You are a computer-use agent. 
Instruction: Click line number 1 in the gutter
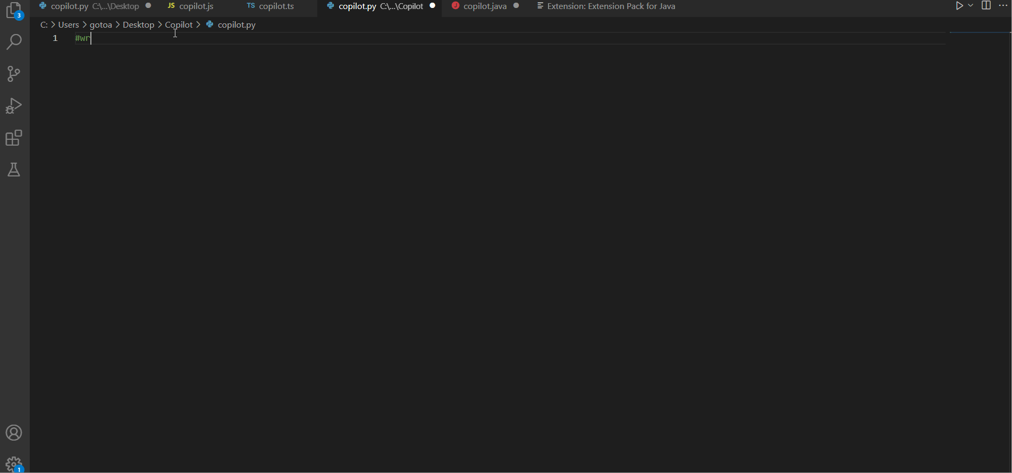pos(55,38)
